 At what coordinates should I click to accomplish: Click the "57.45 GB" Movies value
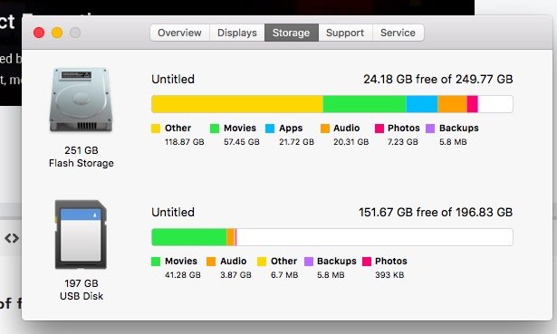pyautogui.click(x=242, y=142)
